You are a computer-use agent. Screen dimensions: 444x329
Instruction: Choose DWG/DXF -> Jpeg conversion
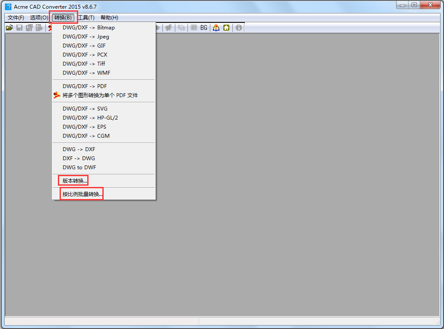pos(83,36)
